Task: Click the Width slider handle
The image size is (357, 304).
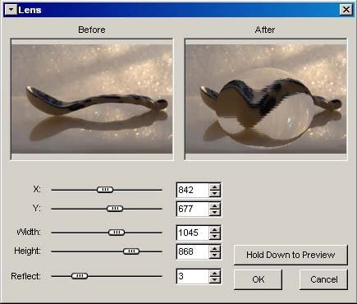Action: point(117,233)
